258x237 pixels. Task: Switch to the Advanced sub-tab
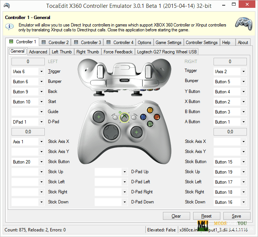38,52
